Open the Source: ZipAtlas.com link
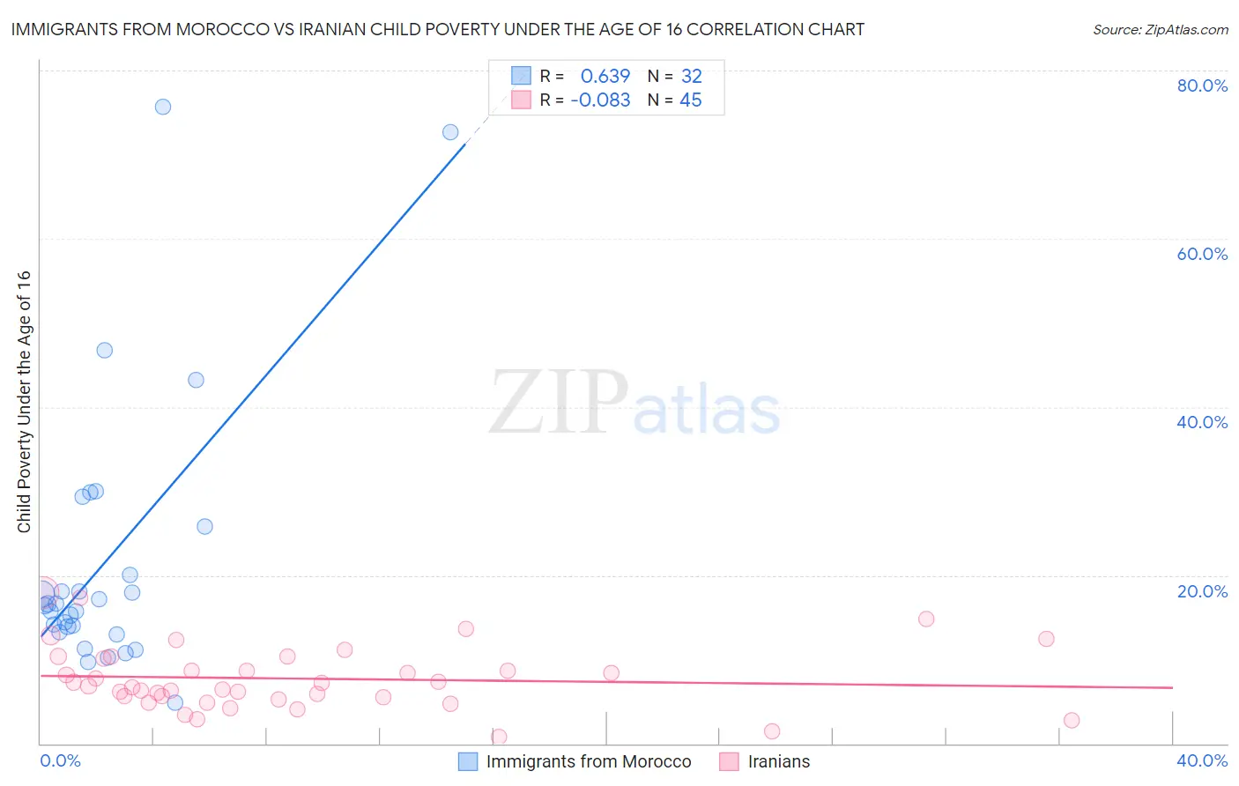This screenshot has height=786, width=1239. (x=1161, y=29)
